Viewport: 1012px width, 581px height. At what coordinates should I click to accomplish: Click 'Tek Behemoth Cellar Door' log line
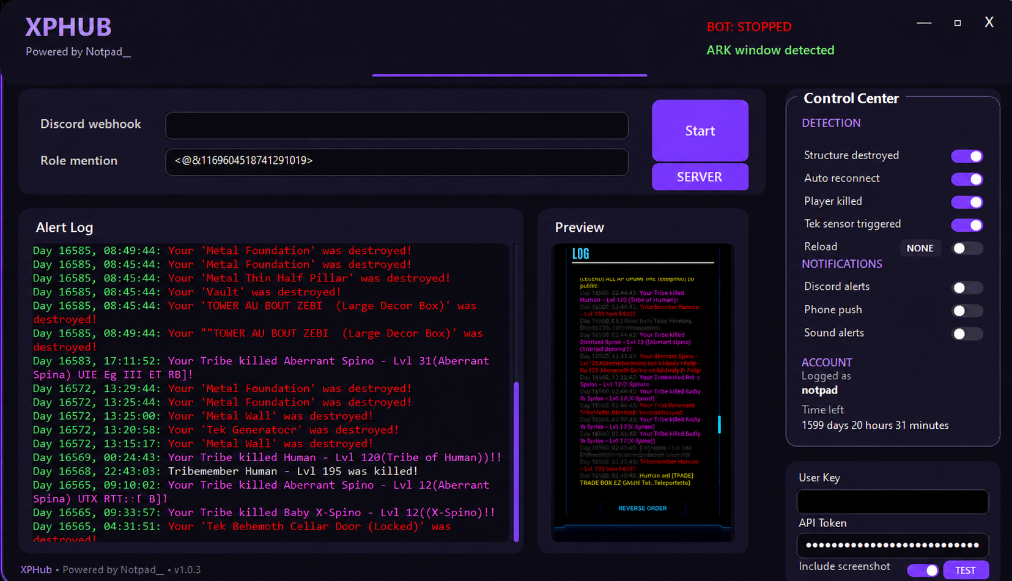(242, 533)
